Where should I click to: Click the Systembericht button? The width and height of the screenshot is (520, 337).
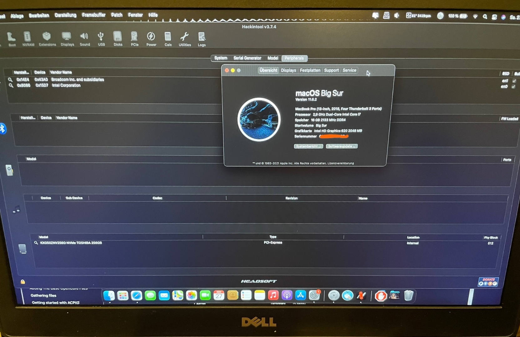click(308, 146)
